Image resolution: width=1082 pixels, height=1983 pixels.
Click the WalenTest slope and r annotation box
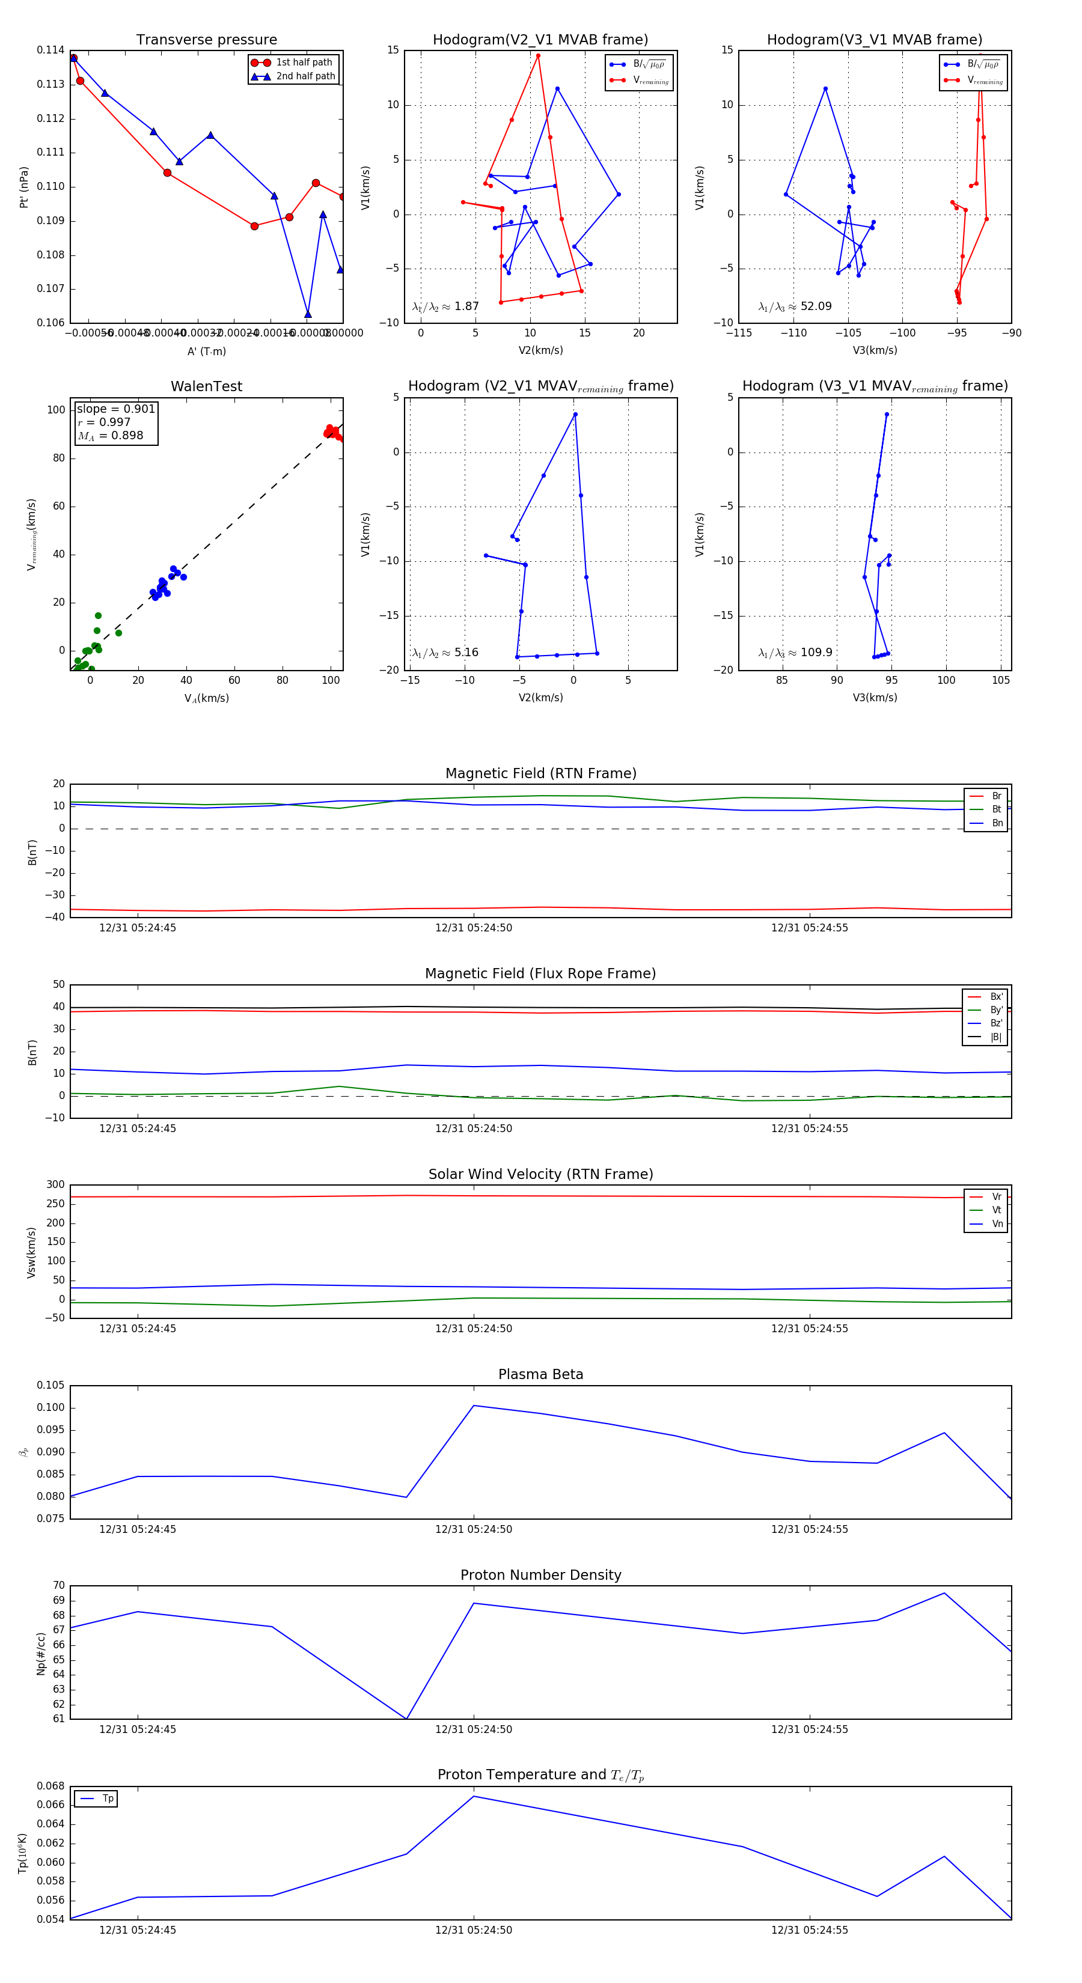click(x=115, y=422)
